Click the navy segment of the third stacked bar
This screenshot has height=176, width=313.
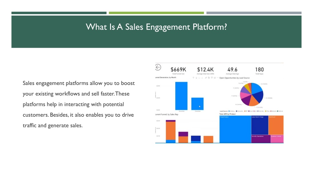(196, 138)
